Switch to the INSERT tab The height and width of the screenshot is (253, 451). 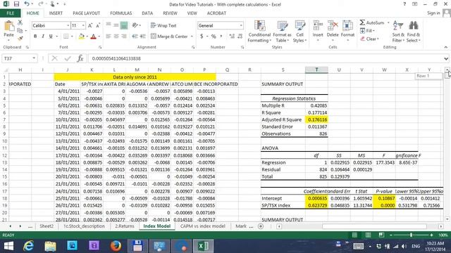pos(56,13)
